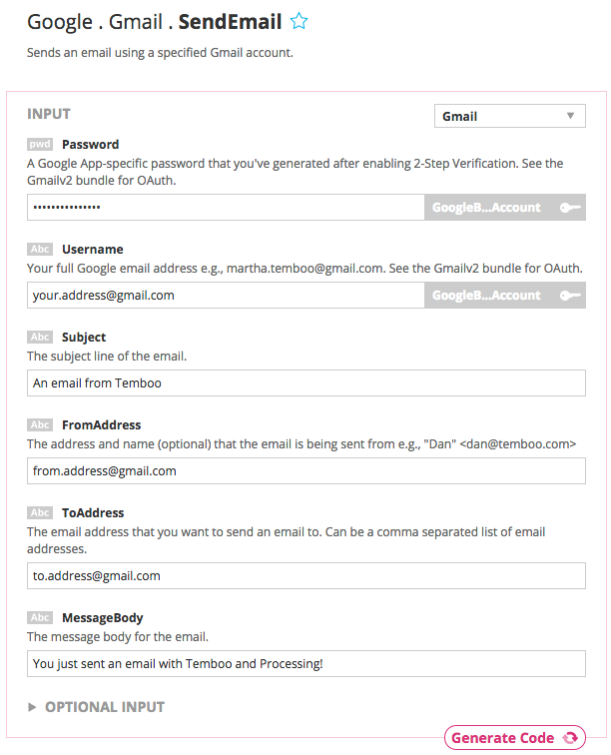Image resolution: width=611 pixels, height=755 pixels.
Task: Click the MessageBody text field
Action: pos(305,664)
